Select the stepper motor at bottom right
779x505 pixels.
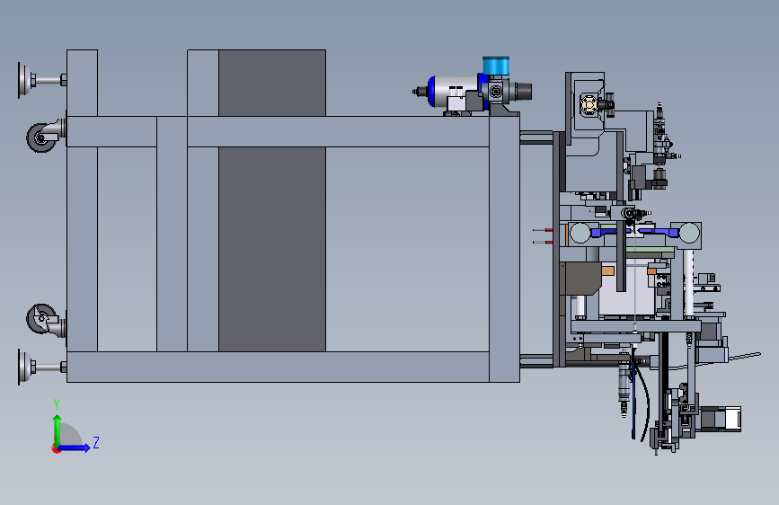(721, 418)
